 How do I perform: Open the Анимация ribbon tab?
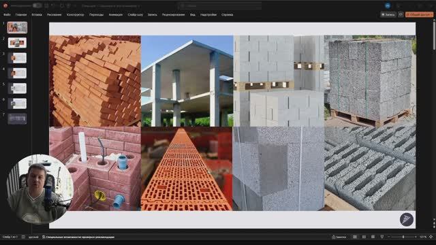tap(116, 14)
